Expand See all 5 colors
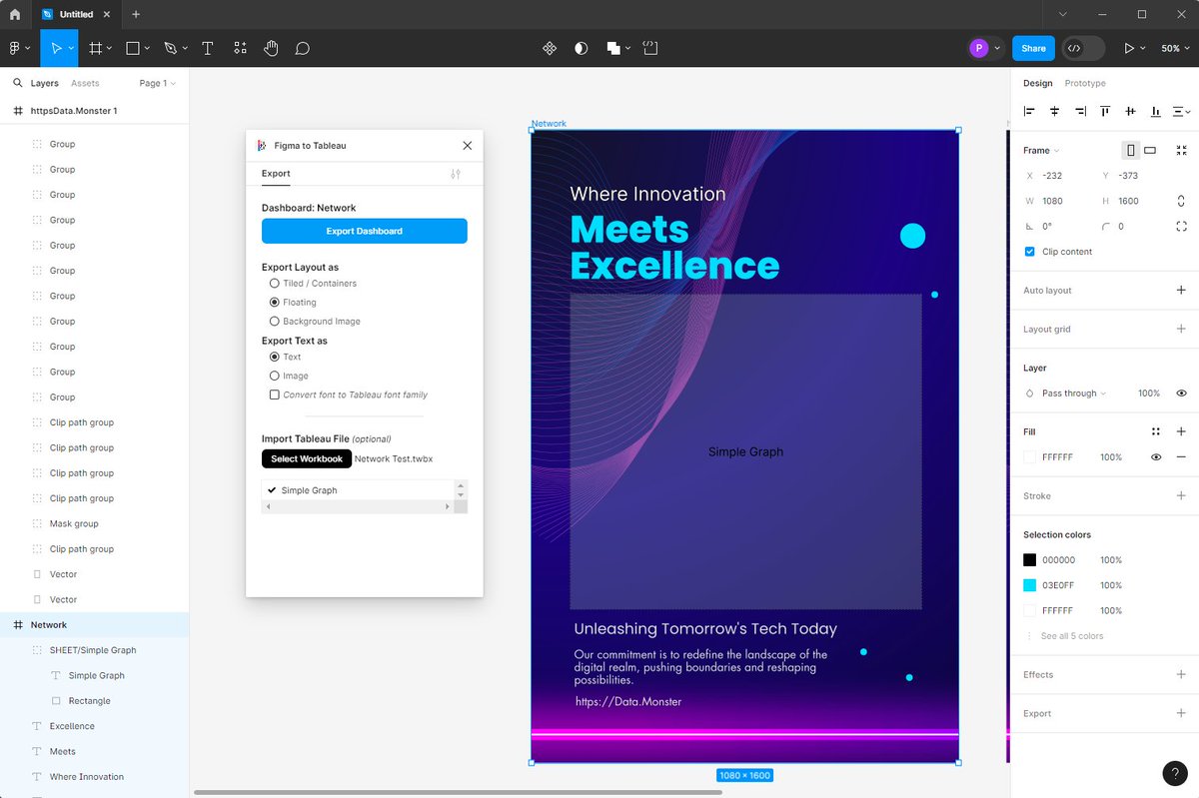Image resolution: width=1199 pixels, height=798 pixels. pyautogui.click(x=1072, y=636)
